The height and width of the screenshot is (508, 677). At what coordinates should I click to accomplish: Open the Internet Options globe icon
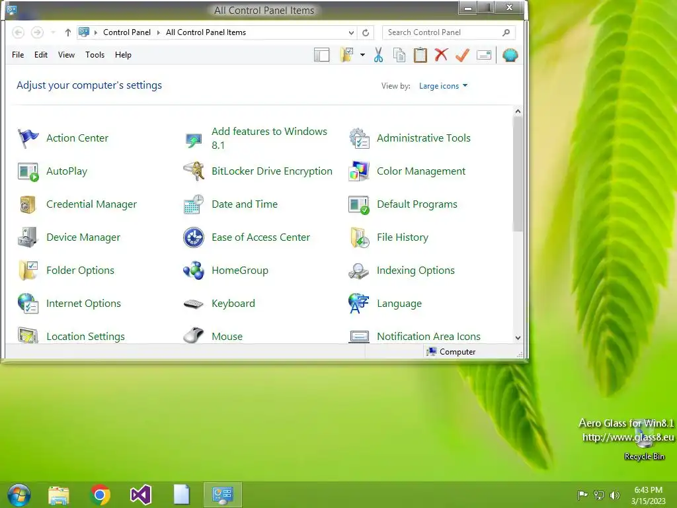pos(28,304)
